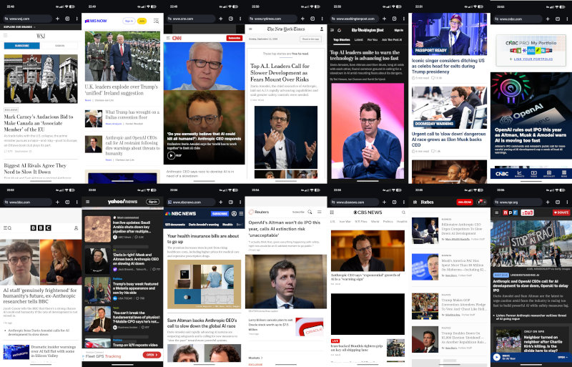
Task: Open three-dot browser menu on wsj.com screen
Action: 77,19
